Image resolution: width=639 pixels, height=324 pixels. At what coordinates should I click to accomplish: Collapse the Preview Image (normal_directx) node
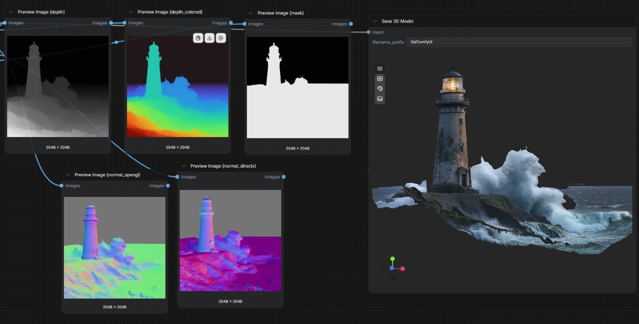click(183, 166)
